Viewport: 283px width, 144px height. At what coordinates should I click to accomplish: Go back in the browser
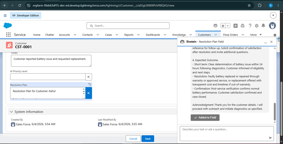(5, 6)
